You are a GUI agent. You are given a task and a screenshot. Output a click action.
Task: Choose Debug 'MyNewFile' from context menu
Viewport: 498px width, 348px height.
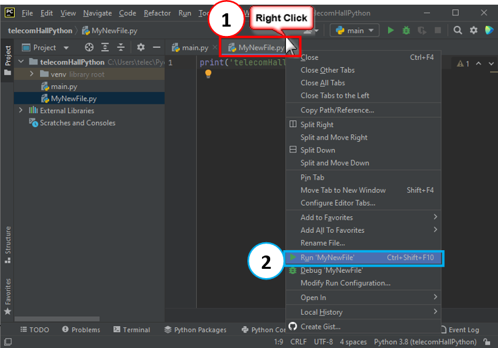coord(363,270)
